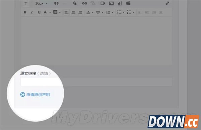Focus the 原文链接 input field
This screenshot has width=201, height=130.
96,81
